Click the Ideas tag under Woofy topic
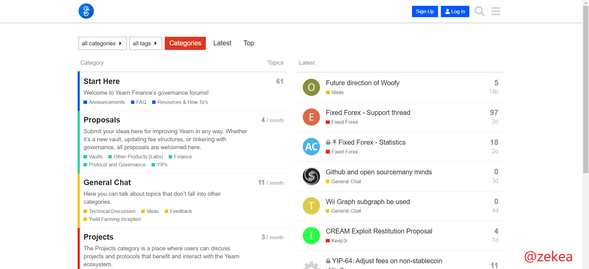589x269 pixels. (335, 92)
